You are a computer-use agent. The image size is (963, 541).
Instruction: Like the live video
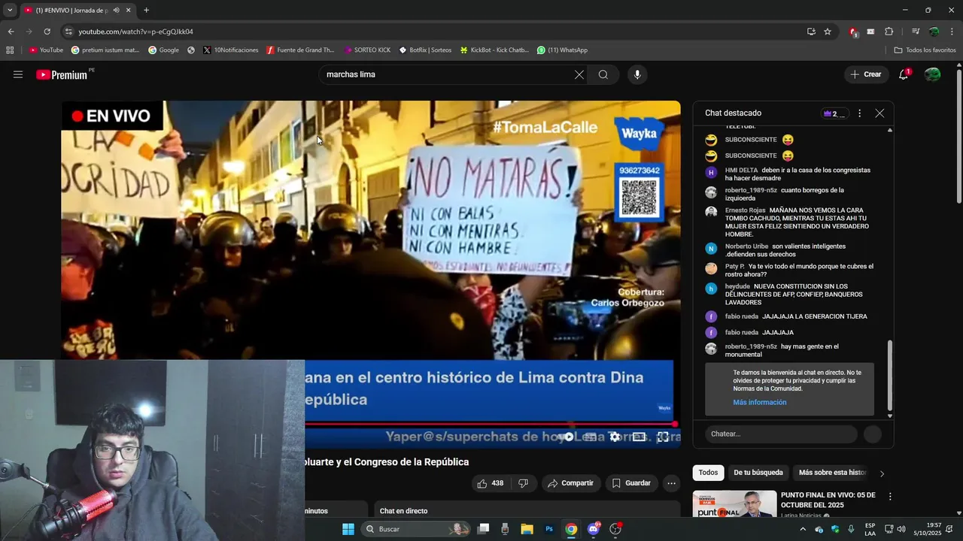491,483
